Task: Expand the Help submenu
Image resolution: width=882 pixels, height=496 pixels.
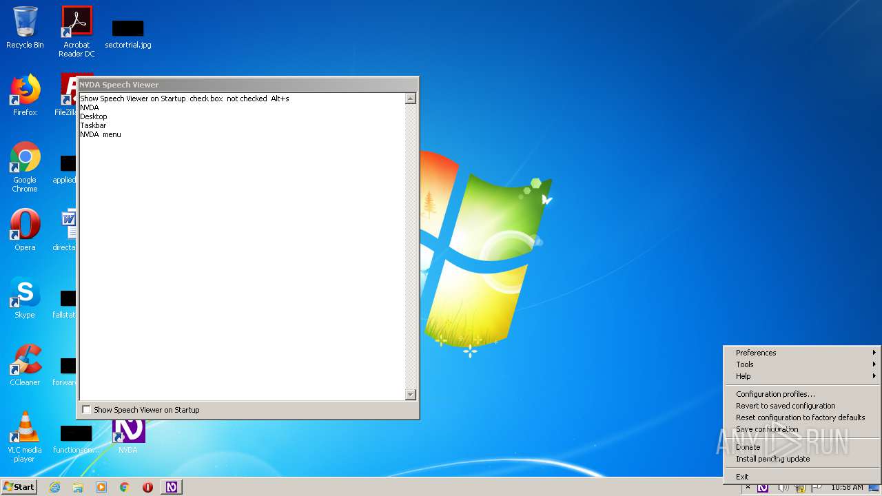Action: (802, 376)
